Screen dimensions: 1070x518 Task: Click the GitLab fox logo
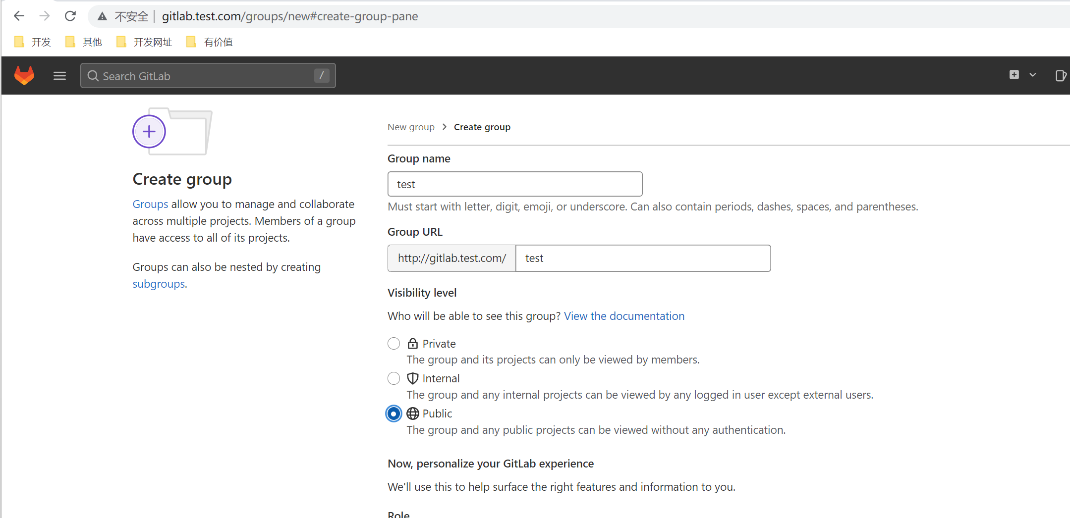[x=24, y=75]
